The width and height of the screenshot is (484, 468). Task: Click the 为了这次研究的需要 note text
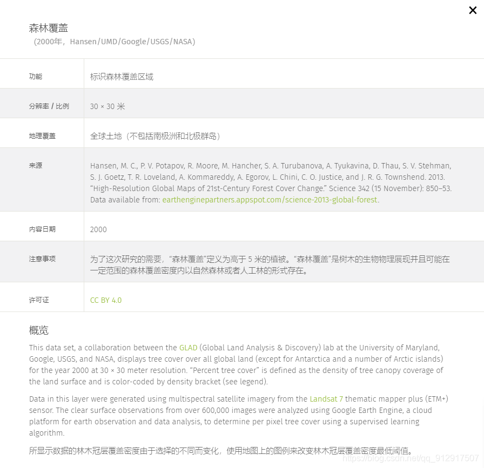270,264
